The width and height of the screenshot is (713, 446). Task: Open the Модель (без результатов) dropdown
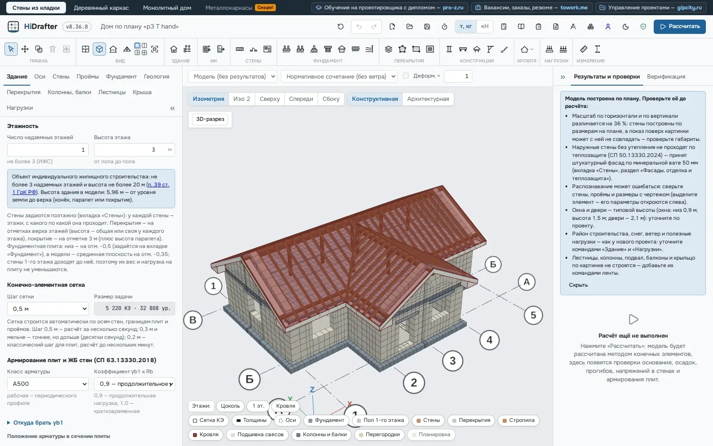click(233, 76)
